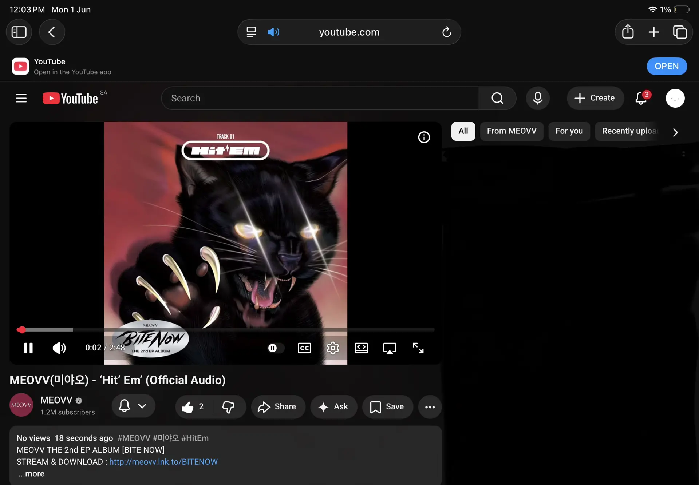Toggle autoplay switch in player
This screenshot has width=699, height=485.
276,348
